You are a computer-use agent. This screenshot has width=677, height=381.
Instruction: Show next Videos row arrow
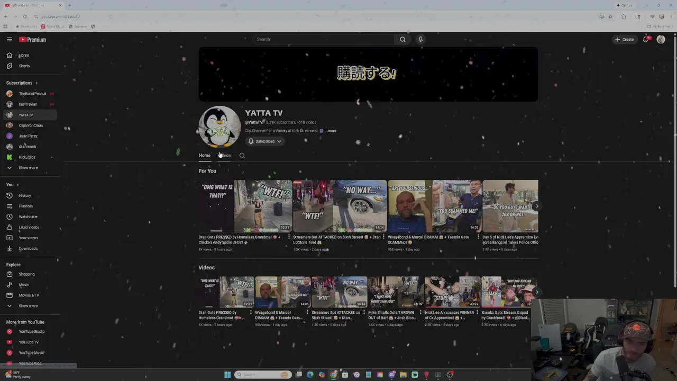pyautogui.click(x=536, y=292)
